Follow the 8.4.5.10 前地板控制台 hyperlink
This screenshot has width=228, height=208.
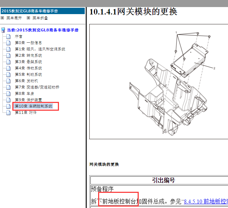pyautogui.click(x=206, y=201)
